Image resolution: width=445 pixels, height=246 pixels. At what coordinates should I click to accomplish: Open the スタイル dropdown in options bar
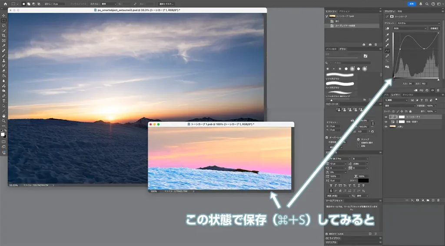[108, 4]
